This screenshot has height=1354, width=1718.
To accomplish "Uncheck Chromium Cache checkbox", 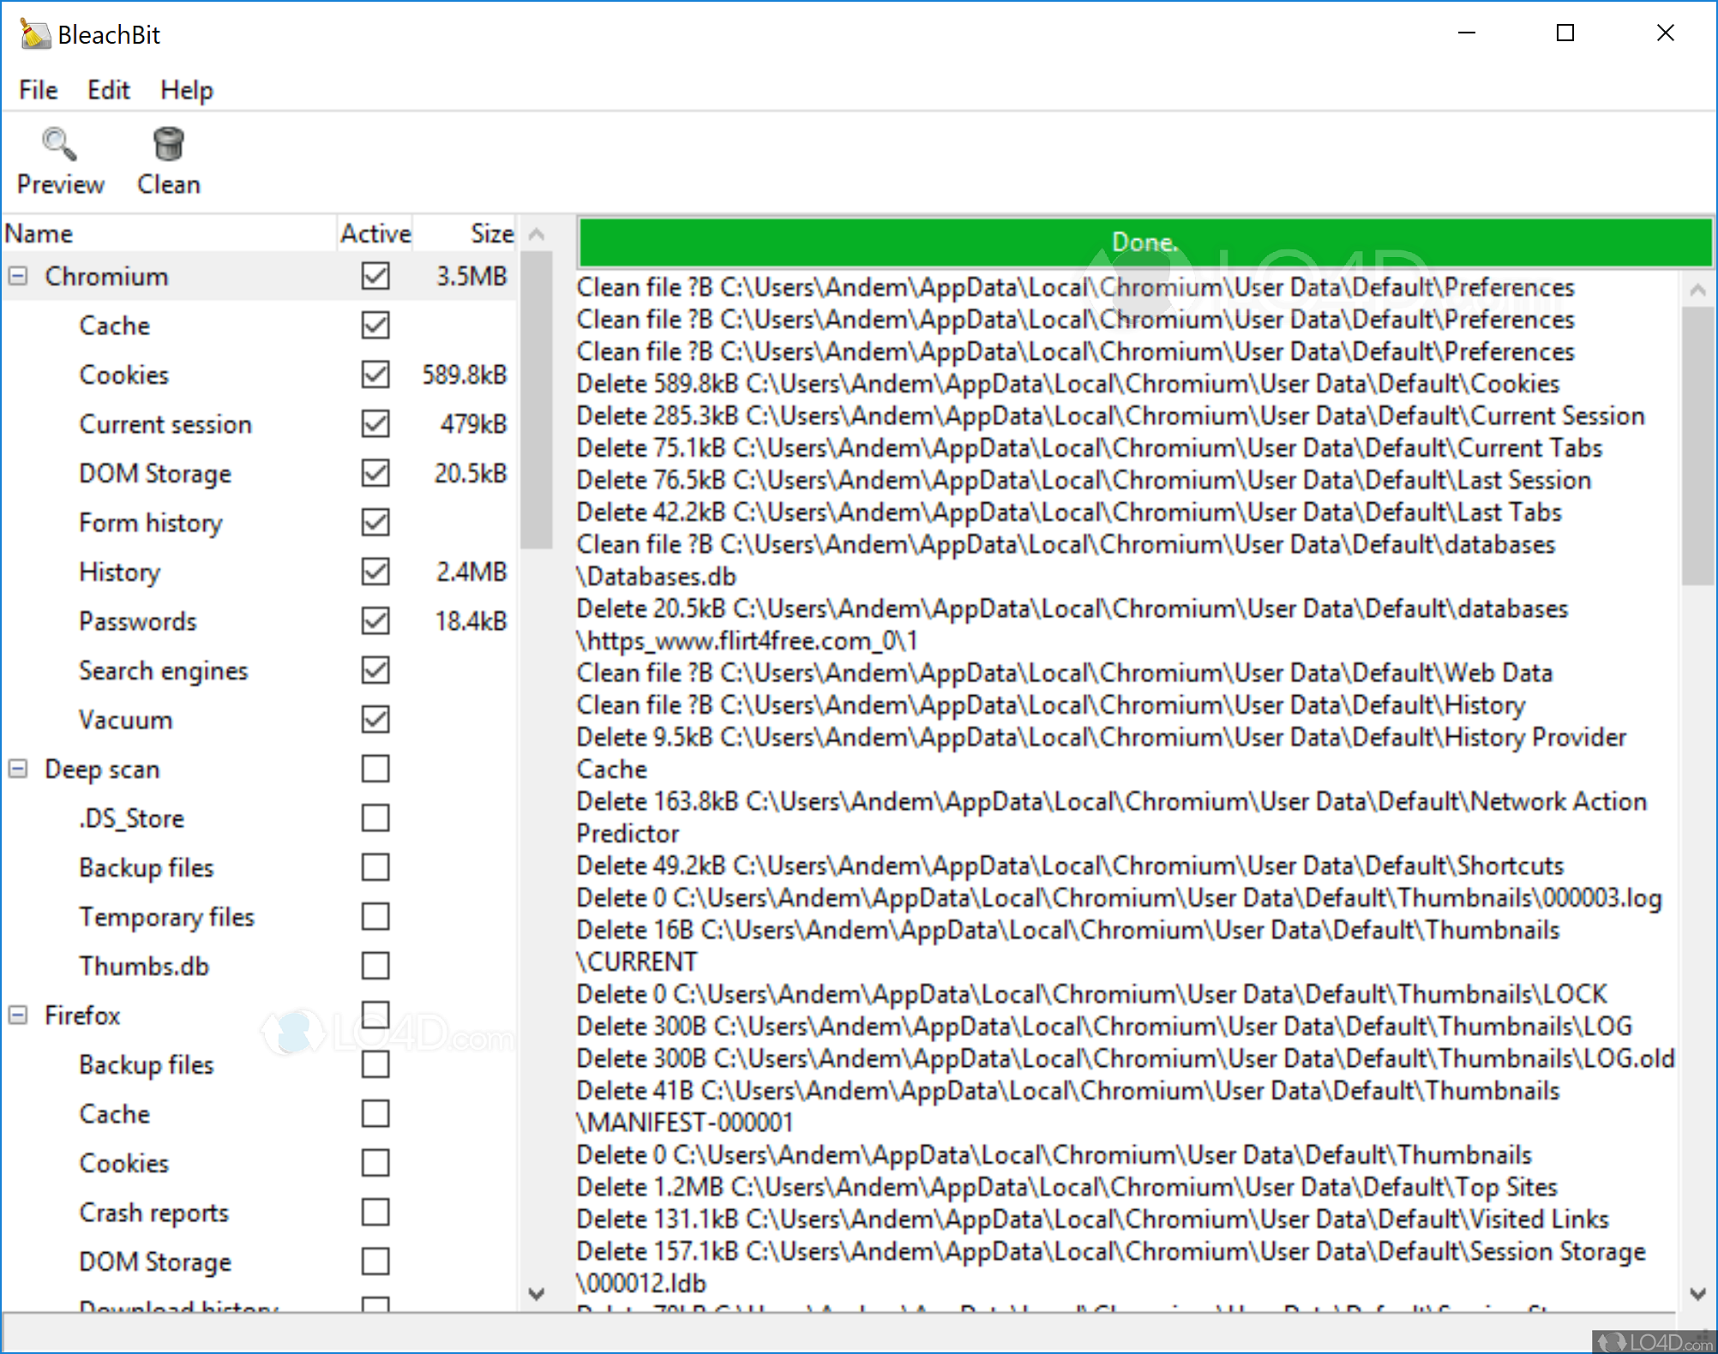I will (375, 326).
